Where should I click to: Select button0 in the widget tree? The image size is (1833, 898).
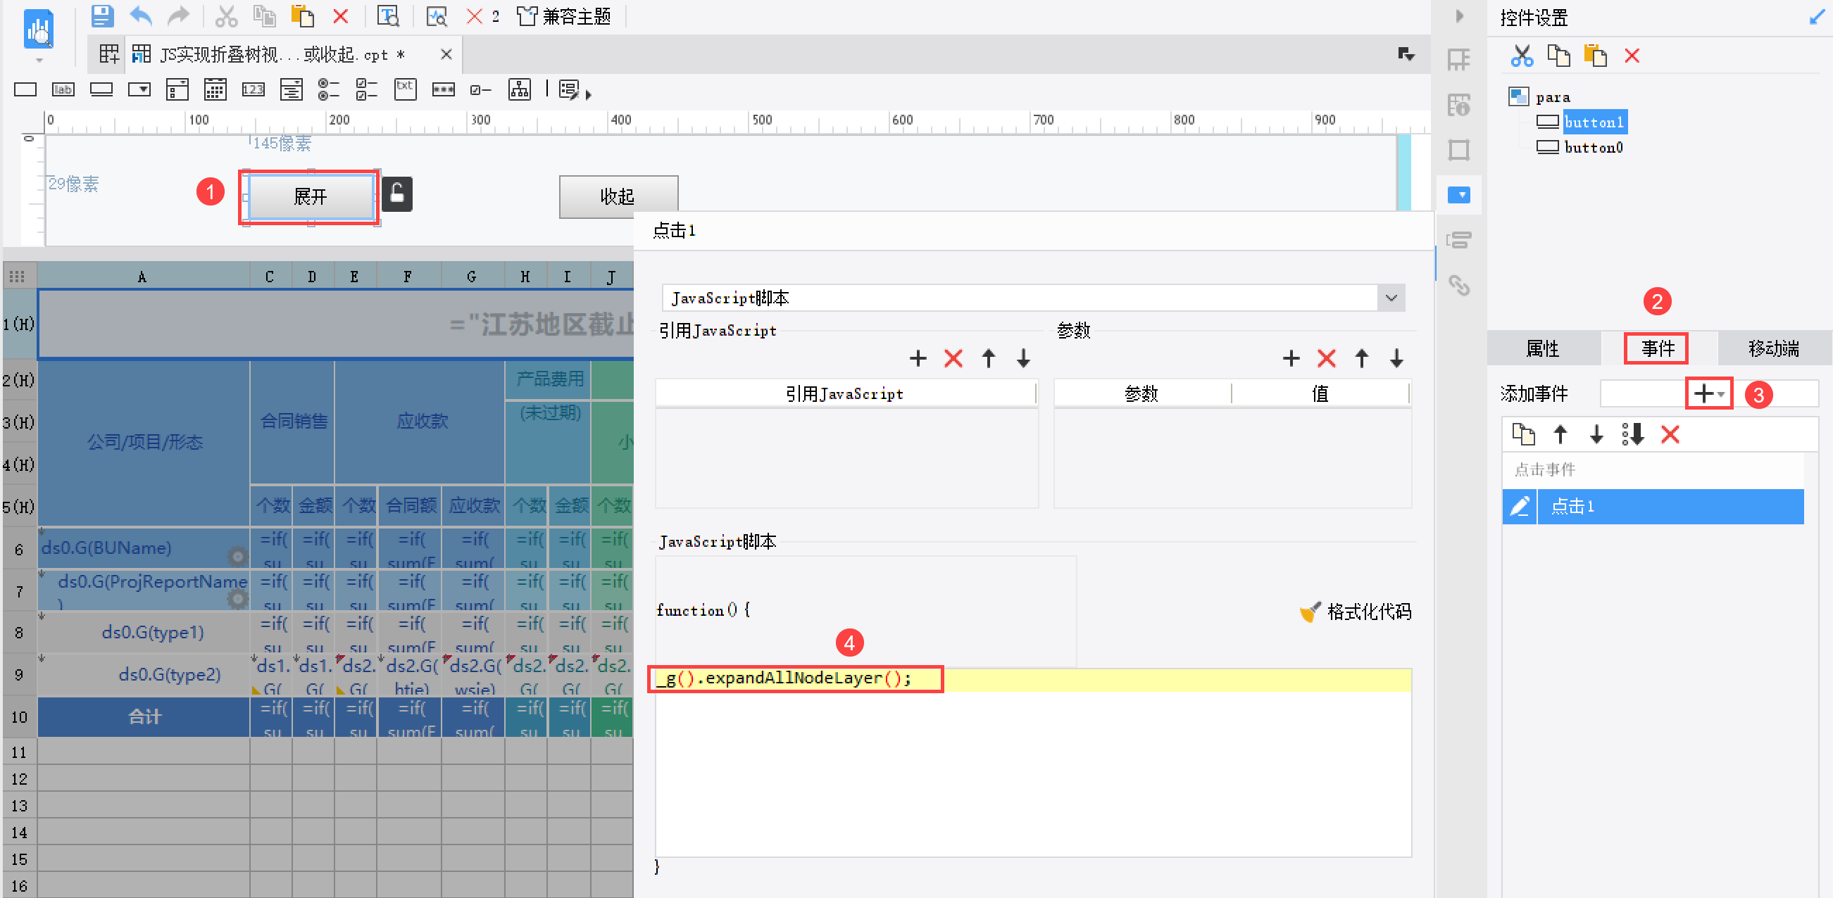click(1592, 148)
